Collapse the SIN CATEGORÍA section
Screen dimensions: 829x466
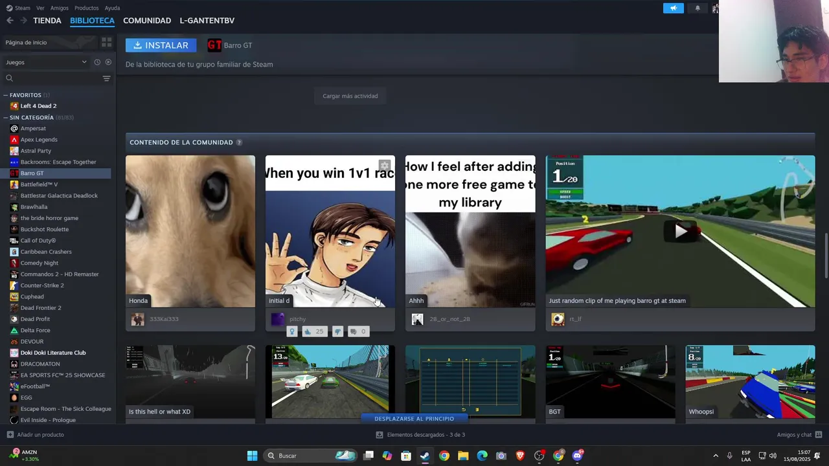pos(5,118)
